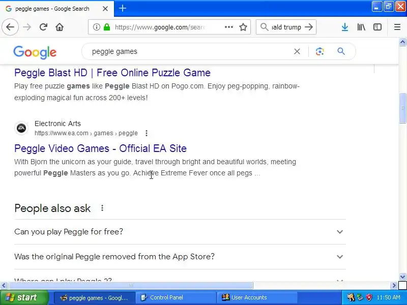Image resolution: width=407 pixels, height=305 pixels.
Task: Click the Google logo
Action: pos(35,52)
